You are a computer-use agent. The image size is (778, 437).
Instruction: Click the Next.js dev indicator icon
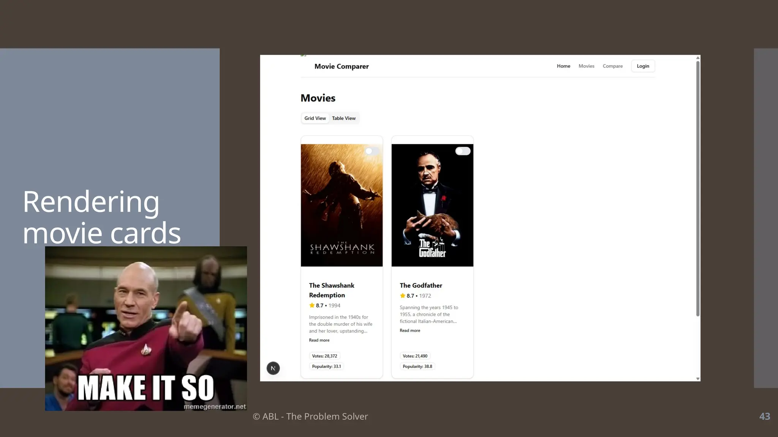[273, 368]
